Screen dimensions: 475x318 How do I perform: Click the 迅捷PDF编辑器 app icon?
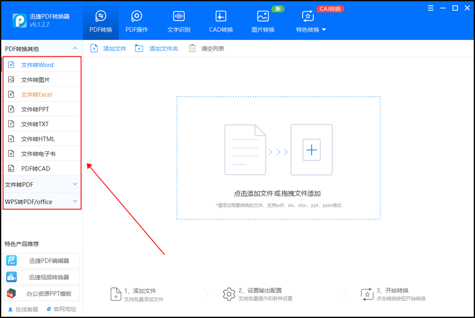[12, 261]
